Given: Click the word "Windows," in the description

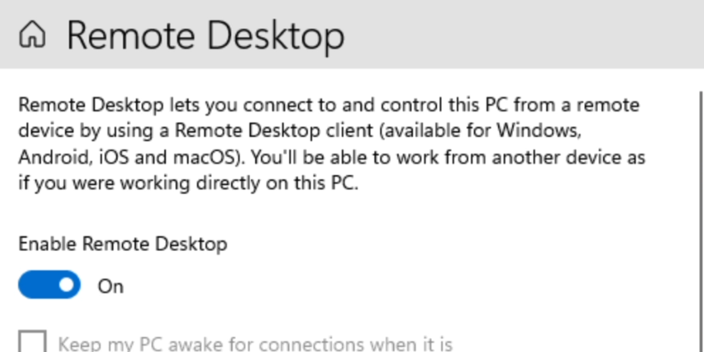Looking at the screenshot, I should (x=539, y=131).
